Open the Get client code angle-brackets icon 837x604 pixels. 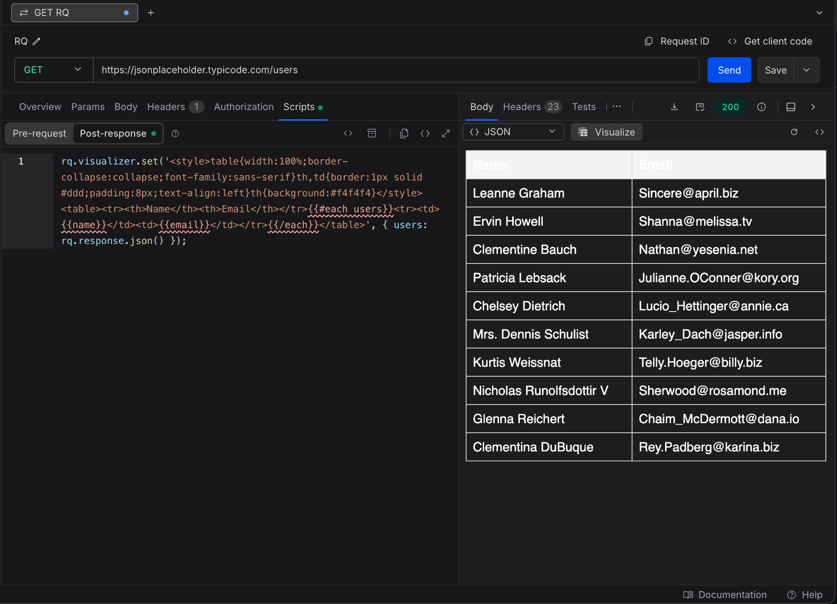(732, 41)
